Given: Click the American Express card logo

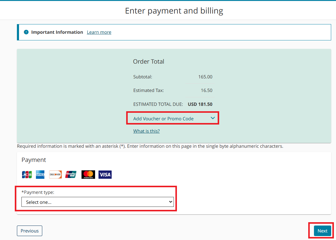Looking at the screenshot, I should point(40,175).
